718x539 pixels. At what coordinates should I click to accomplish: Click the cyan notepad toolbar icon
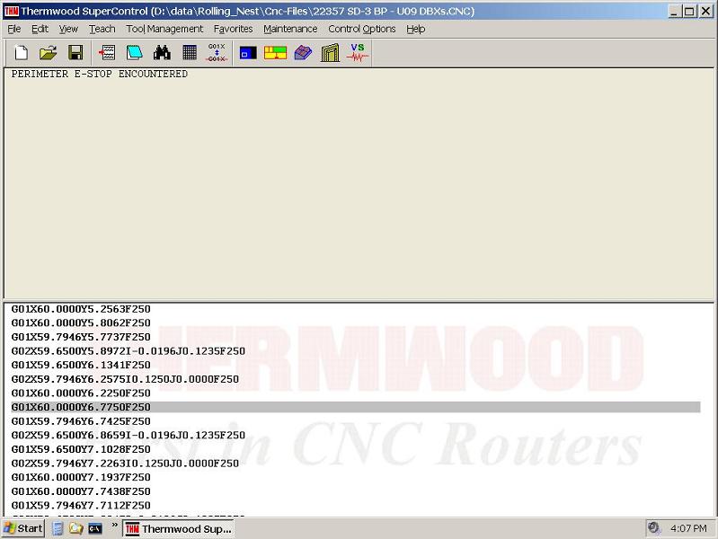[x=134, y=53]
